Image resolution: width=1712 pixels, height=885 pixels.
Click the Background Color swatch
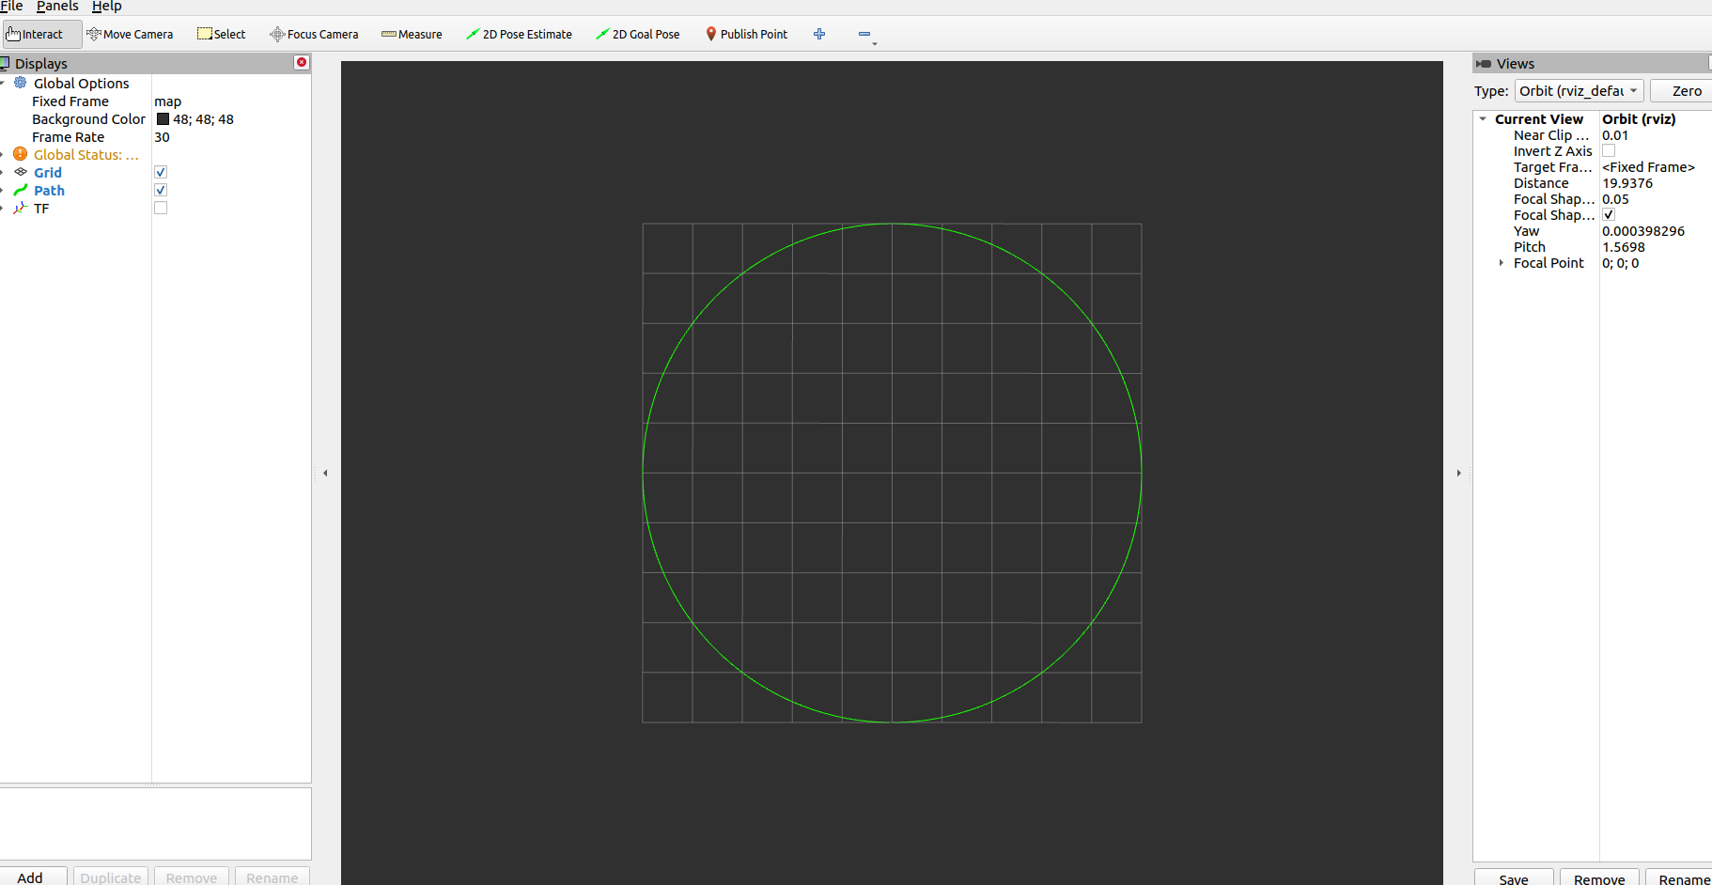(163, 118)
